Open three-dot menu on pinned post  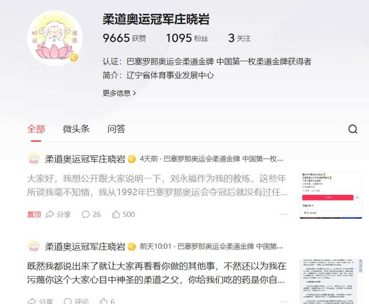(x=284, y=214)
